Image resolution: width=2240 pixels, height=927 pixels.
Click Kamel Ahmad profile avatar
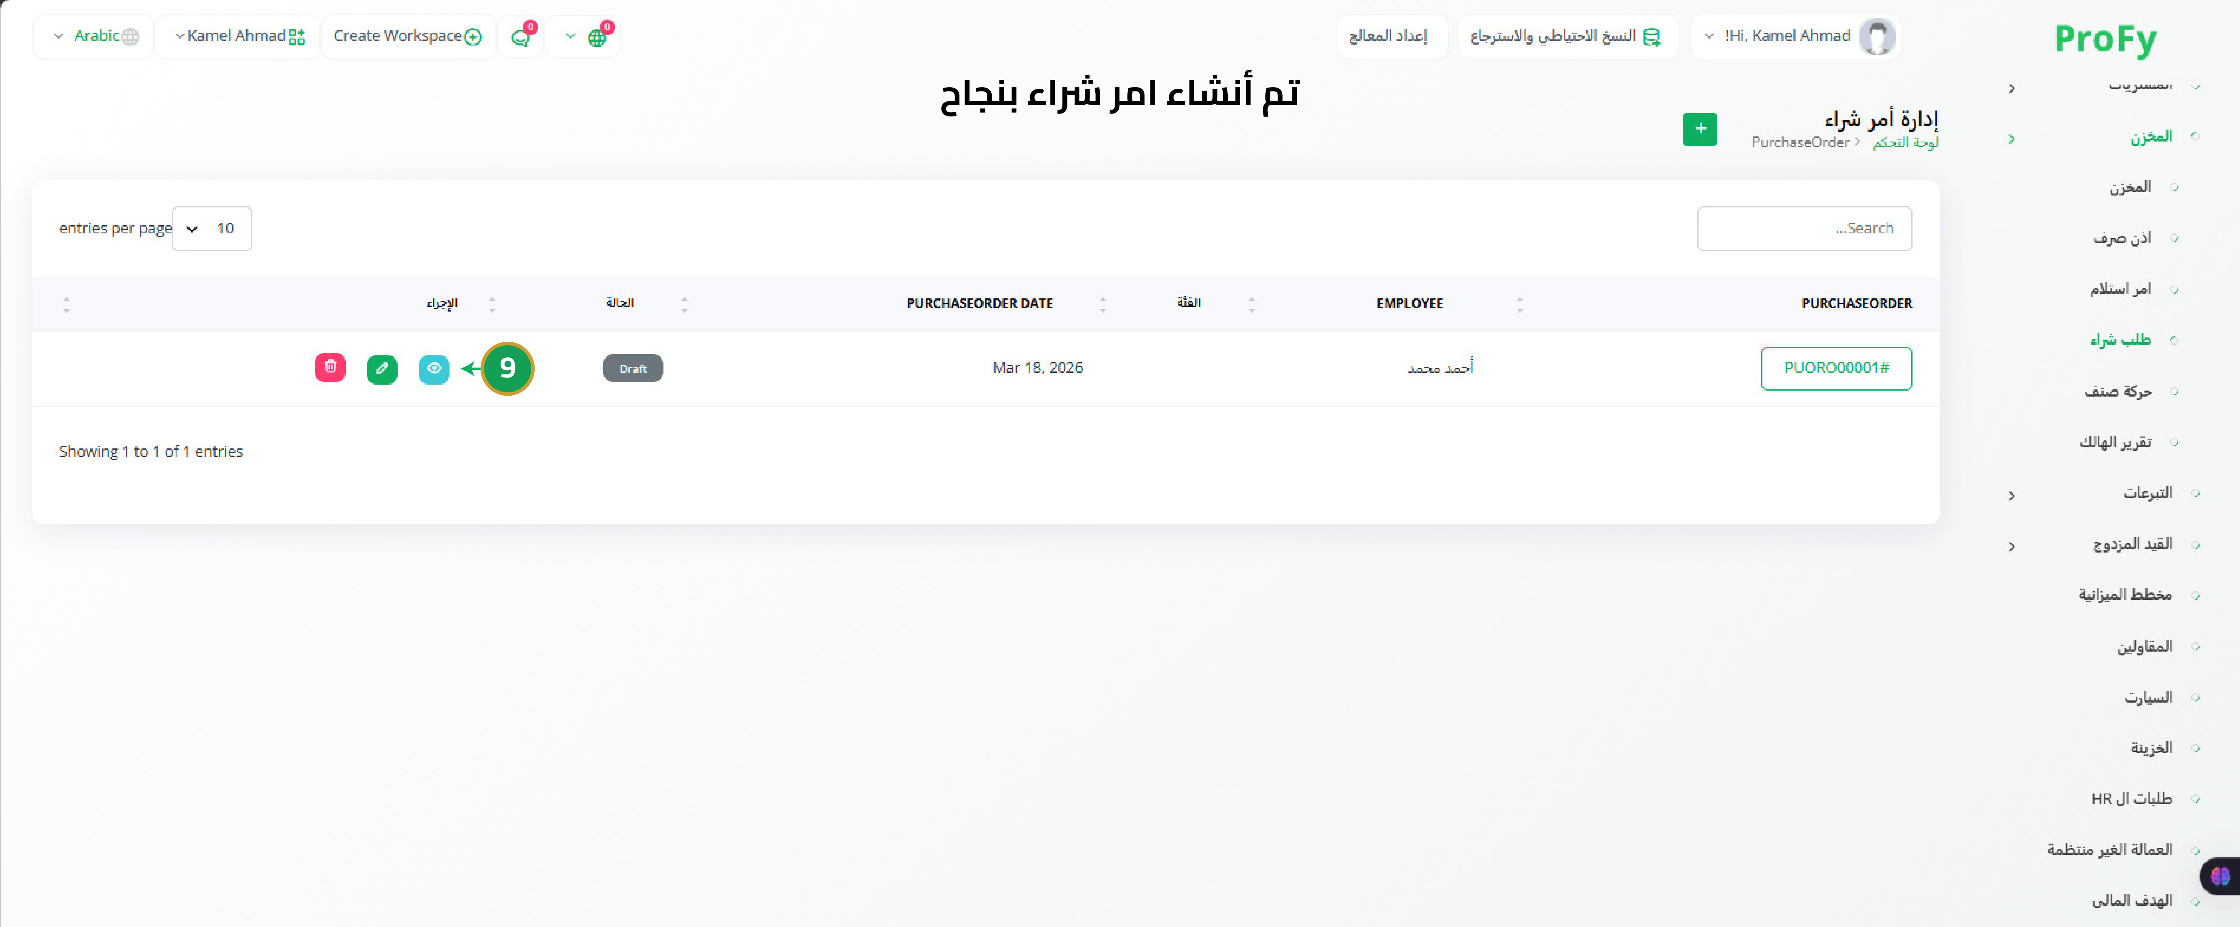1876,37
